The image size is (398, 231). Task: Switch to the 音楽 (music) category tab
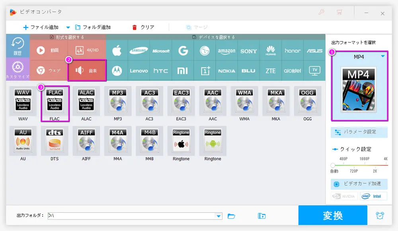click(87, 71)
